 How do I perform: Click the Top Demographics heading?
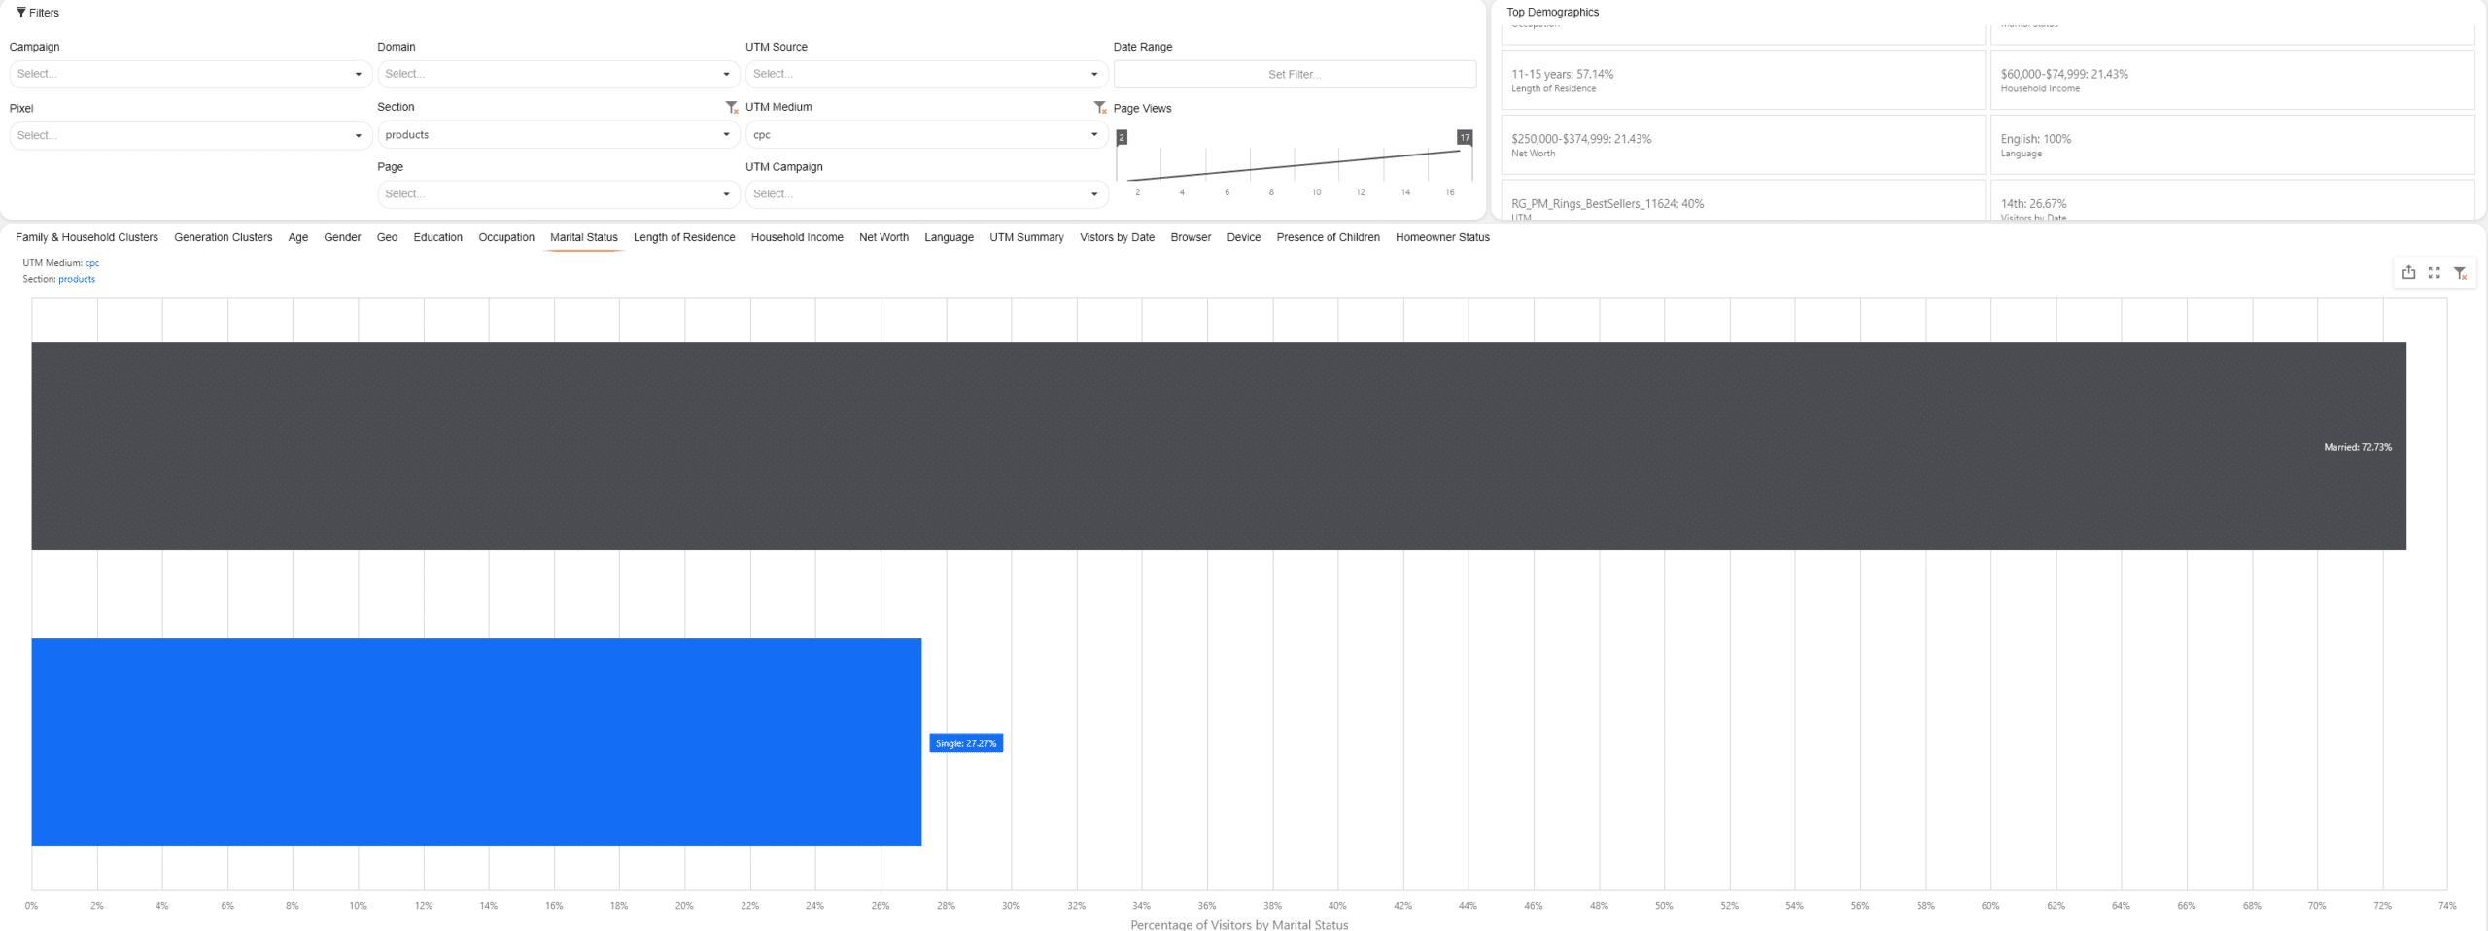point(1552,13)
